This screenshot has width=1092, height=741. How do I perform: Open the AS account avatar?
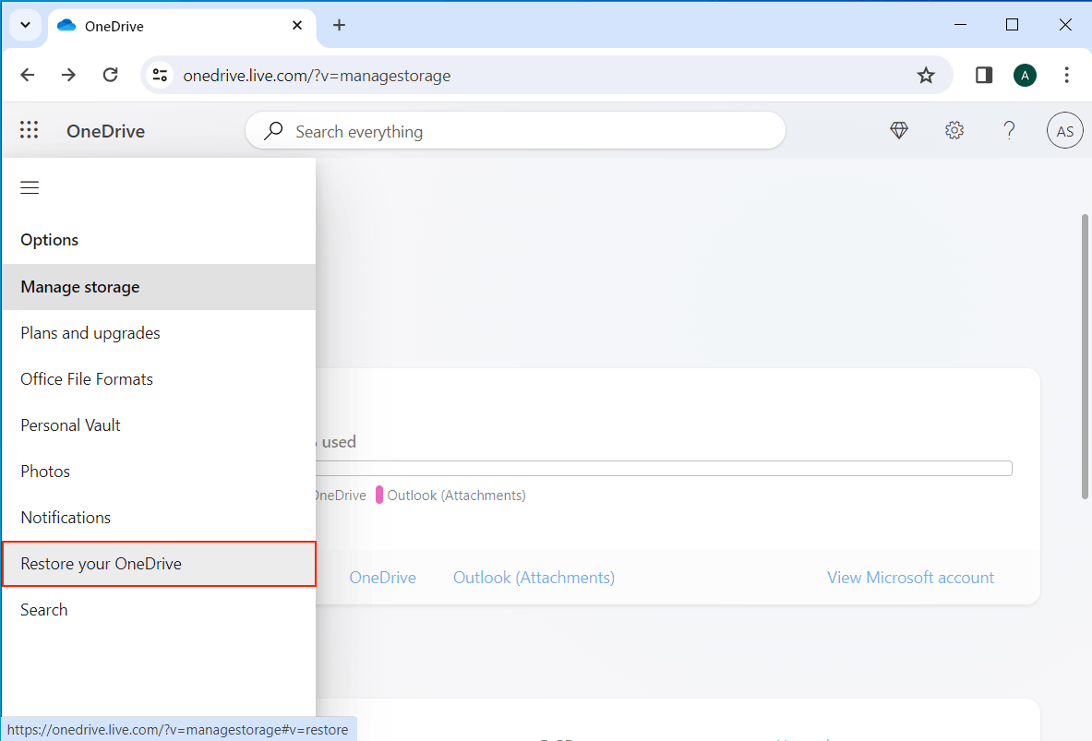click(1065, 130)
